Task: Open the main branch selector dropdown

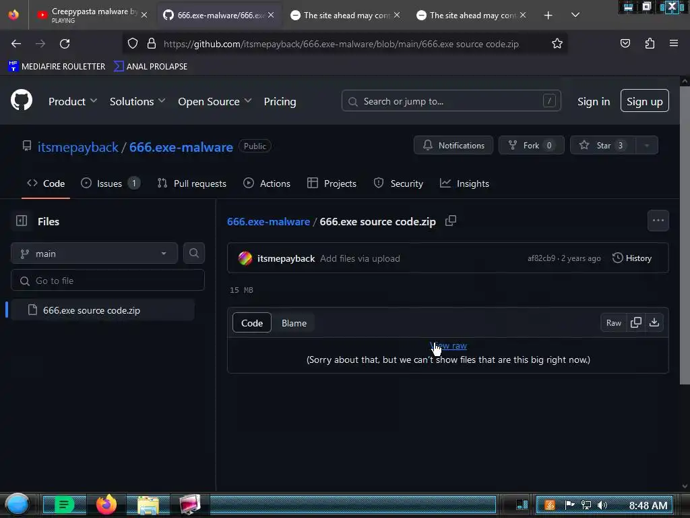Action: (x=94, y=254)
